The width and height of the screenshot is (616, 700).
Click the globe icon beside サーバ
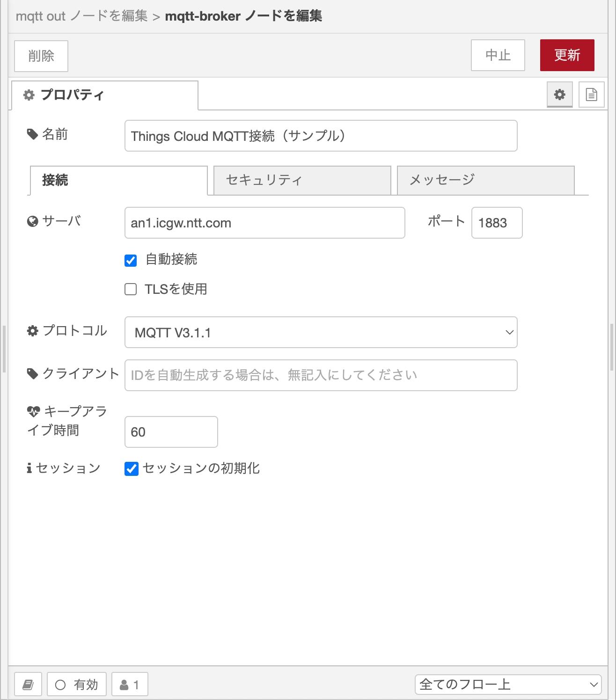[x=32, y=221]
